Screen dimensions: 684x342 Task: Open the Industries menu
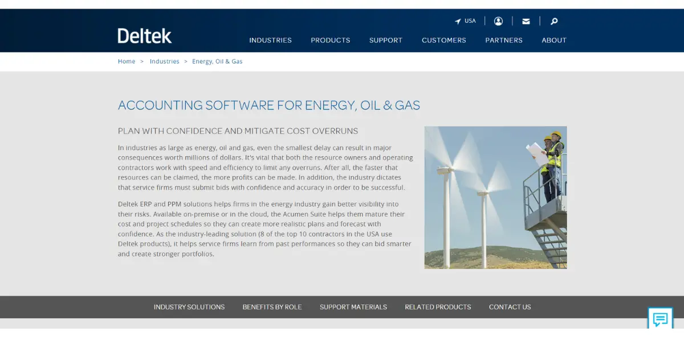pyautogui.click(x=270, y=40)
